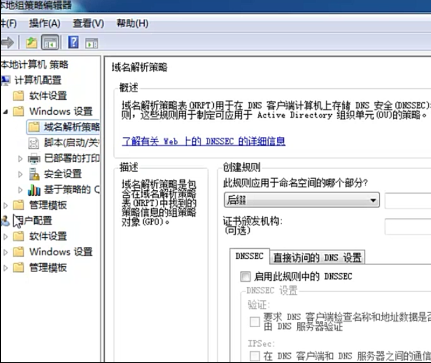Toggle the show/hide console tree icon
Viewport: 431px width, 363px height.
(x=50, y=43)
